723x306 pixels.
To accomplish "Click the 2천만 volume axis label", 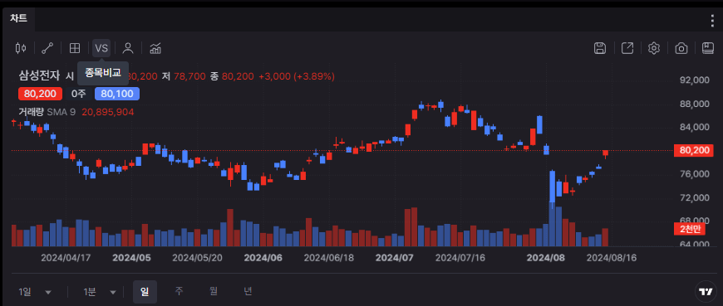I will pyautogui.click(x=690, y=229).
